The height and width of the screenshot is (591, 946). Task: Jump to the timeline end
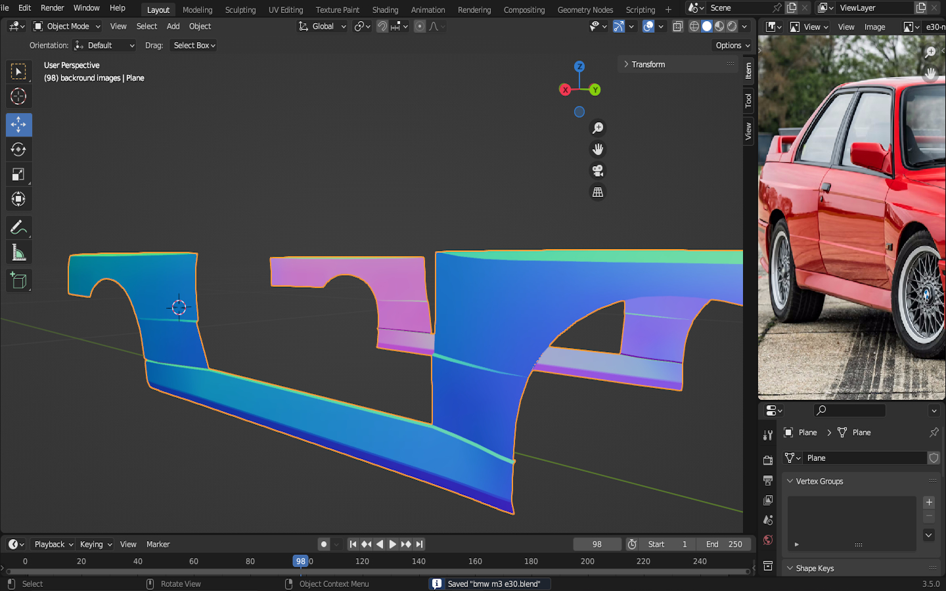[x=420, y=544]
